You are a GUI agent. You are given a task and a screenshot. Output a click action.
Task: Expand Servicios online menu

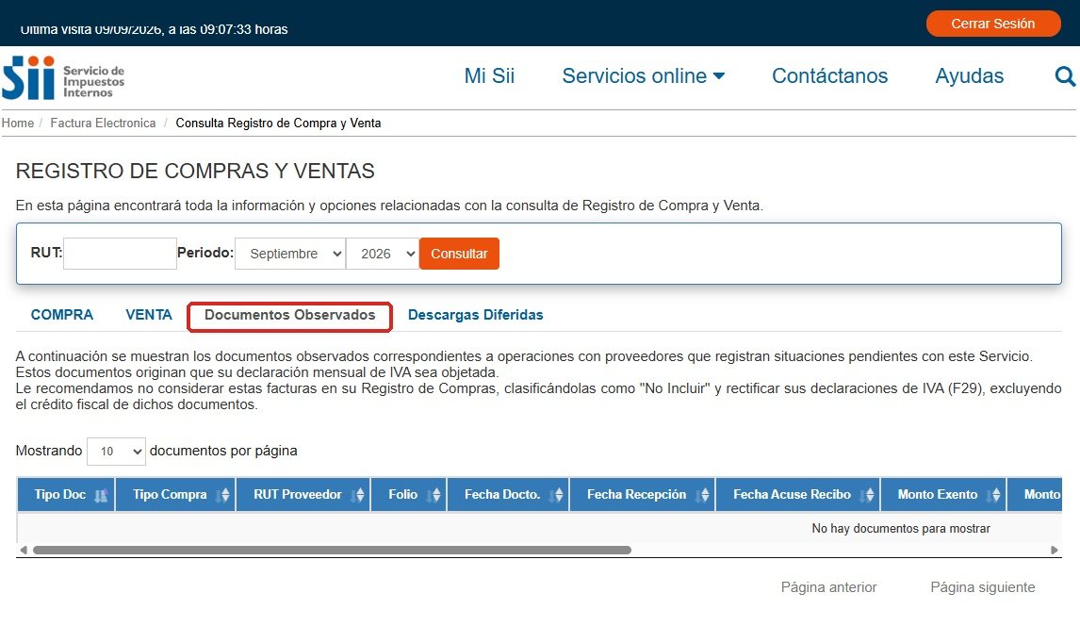click(644, 75)
